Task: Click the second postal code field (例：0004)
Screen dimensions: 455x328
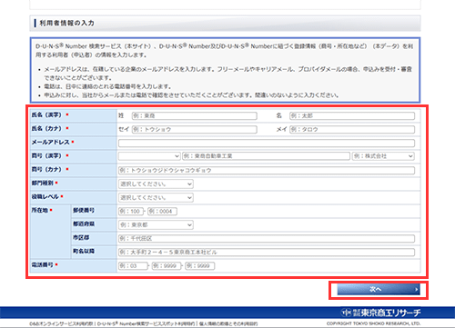Action: [162, 211]
